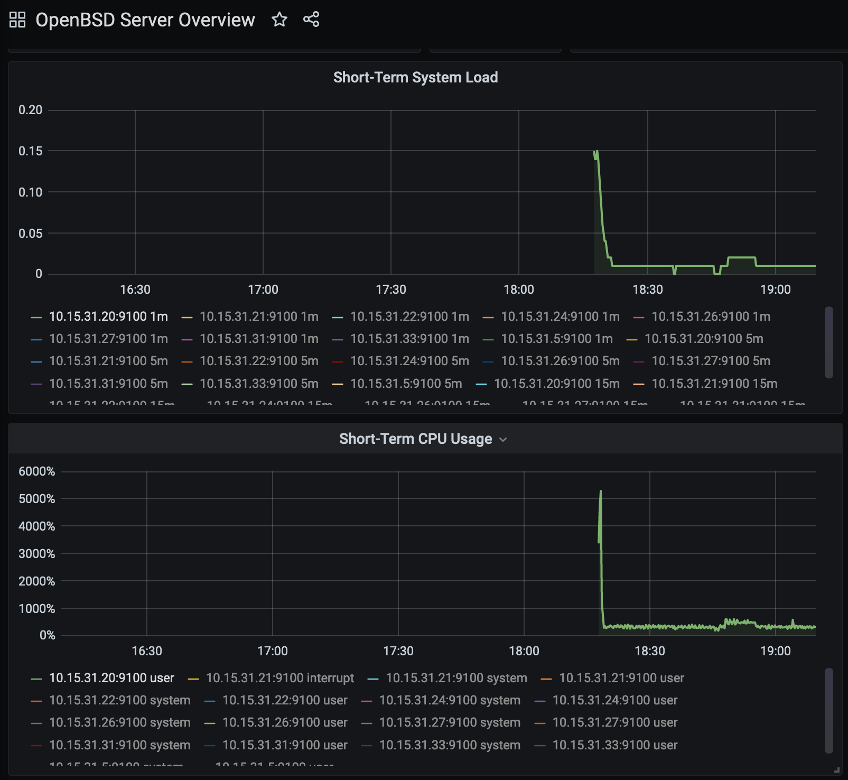Click the dashboard title OpenBSD Server Overview
Screen dimensions: 848x780
coord(144,20)
